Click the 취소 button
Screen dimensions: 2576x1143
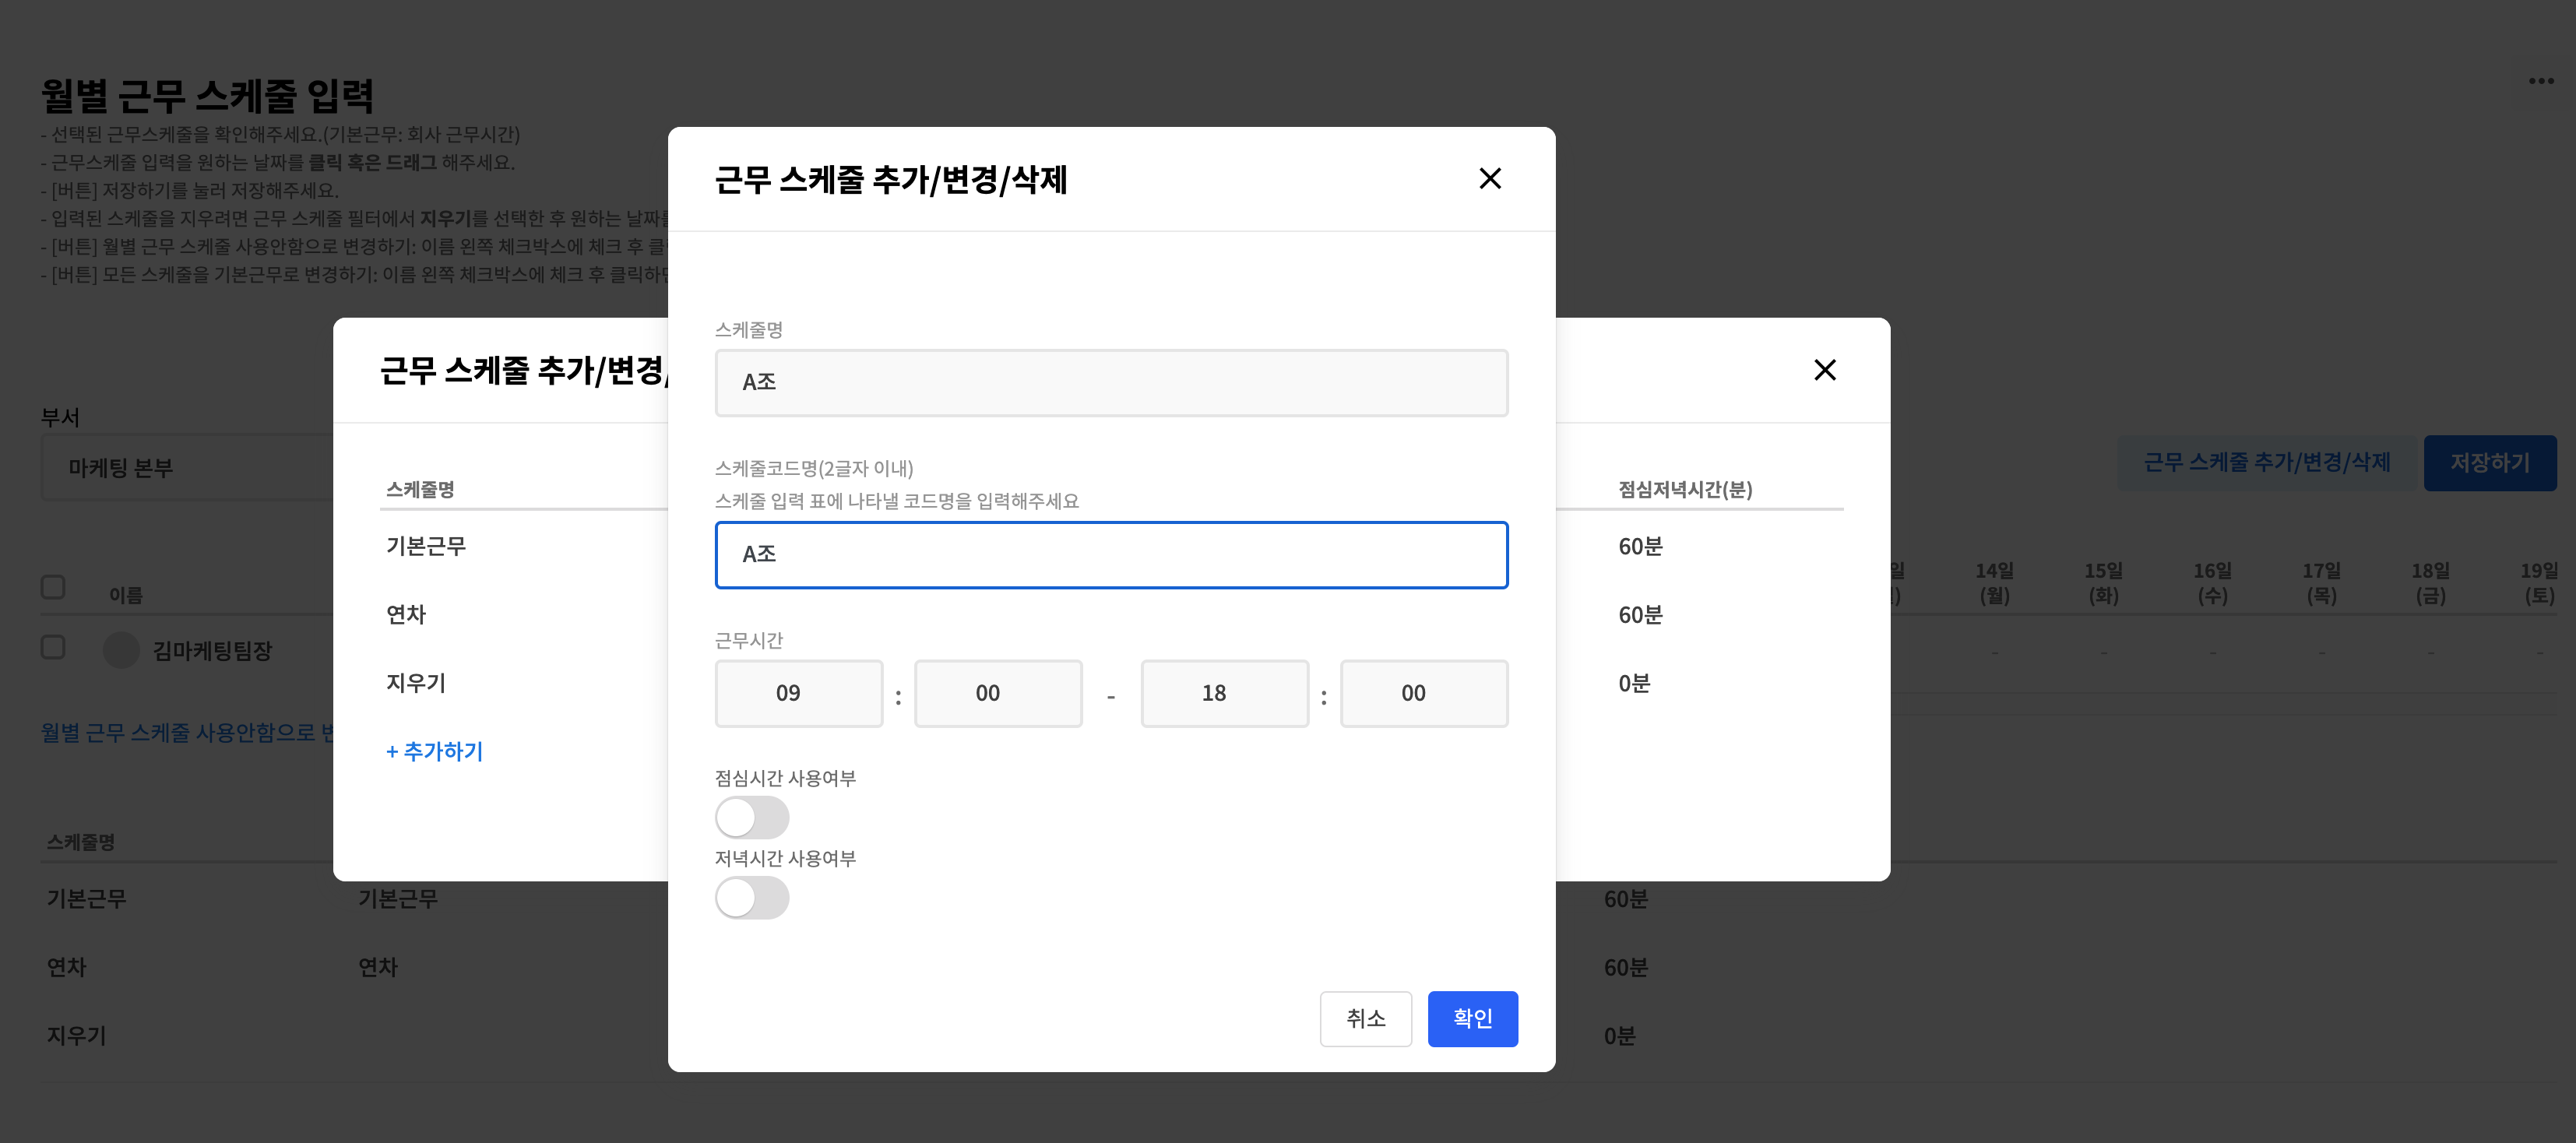coord(1365,1019)
